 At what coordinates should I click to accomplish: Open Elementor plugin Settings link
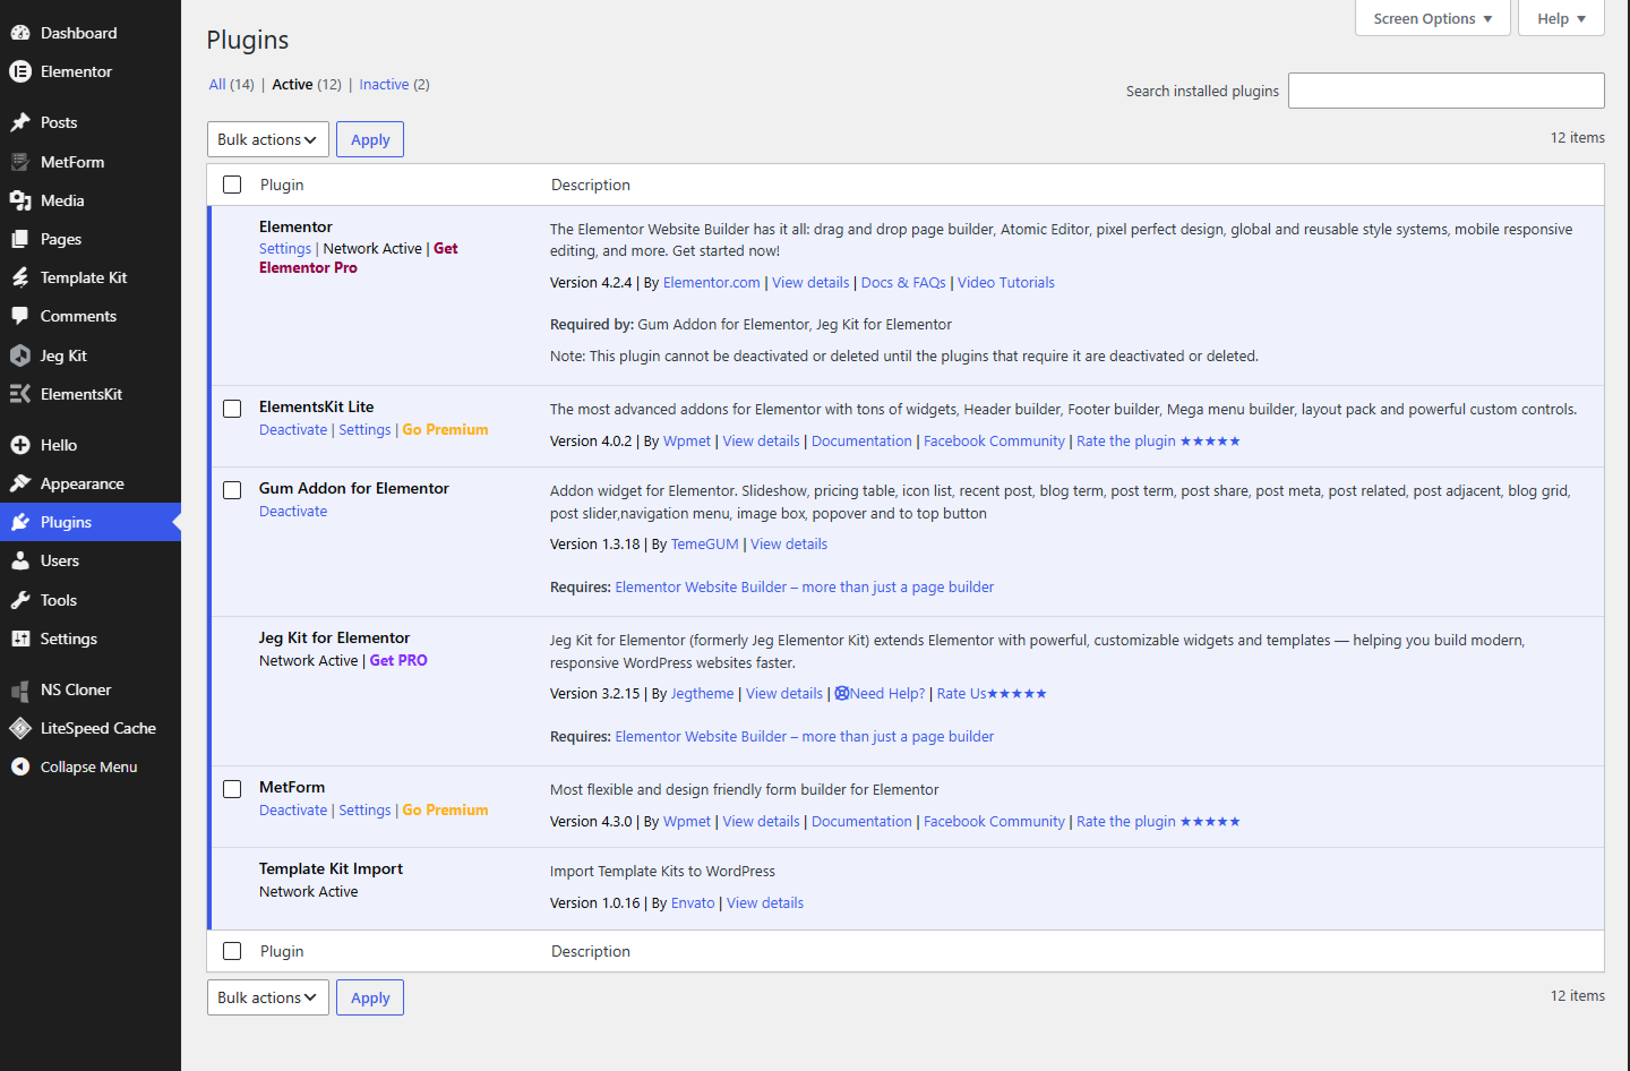(x=285, y=249)
